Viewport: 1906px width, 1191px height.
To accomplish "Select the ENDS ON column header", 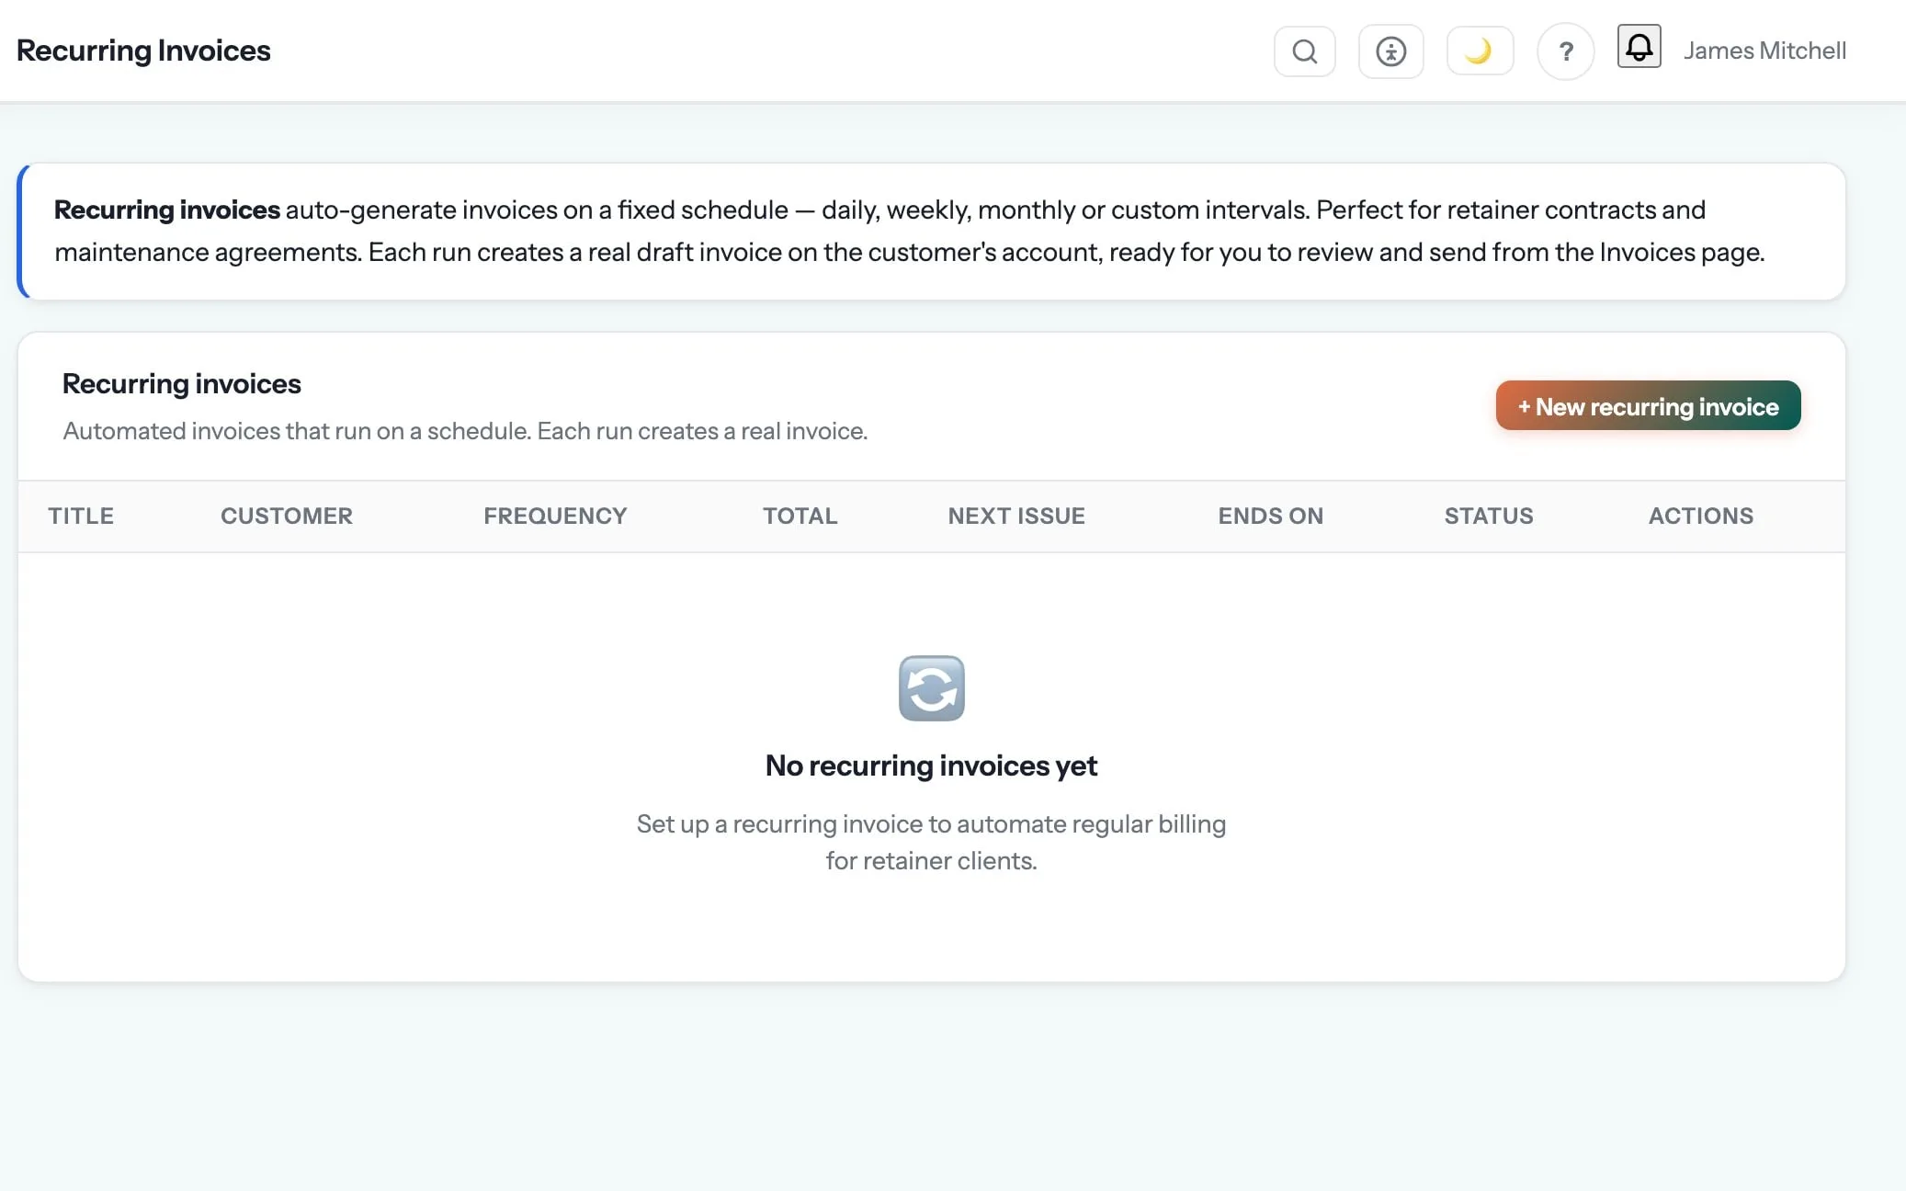I will click(x=1270, y=516).
